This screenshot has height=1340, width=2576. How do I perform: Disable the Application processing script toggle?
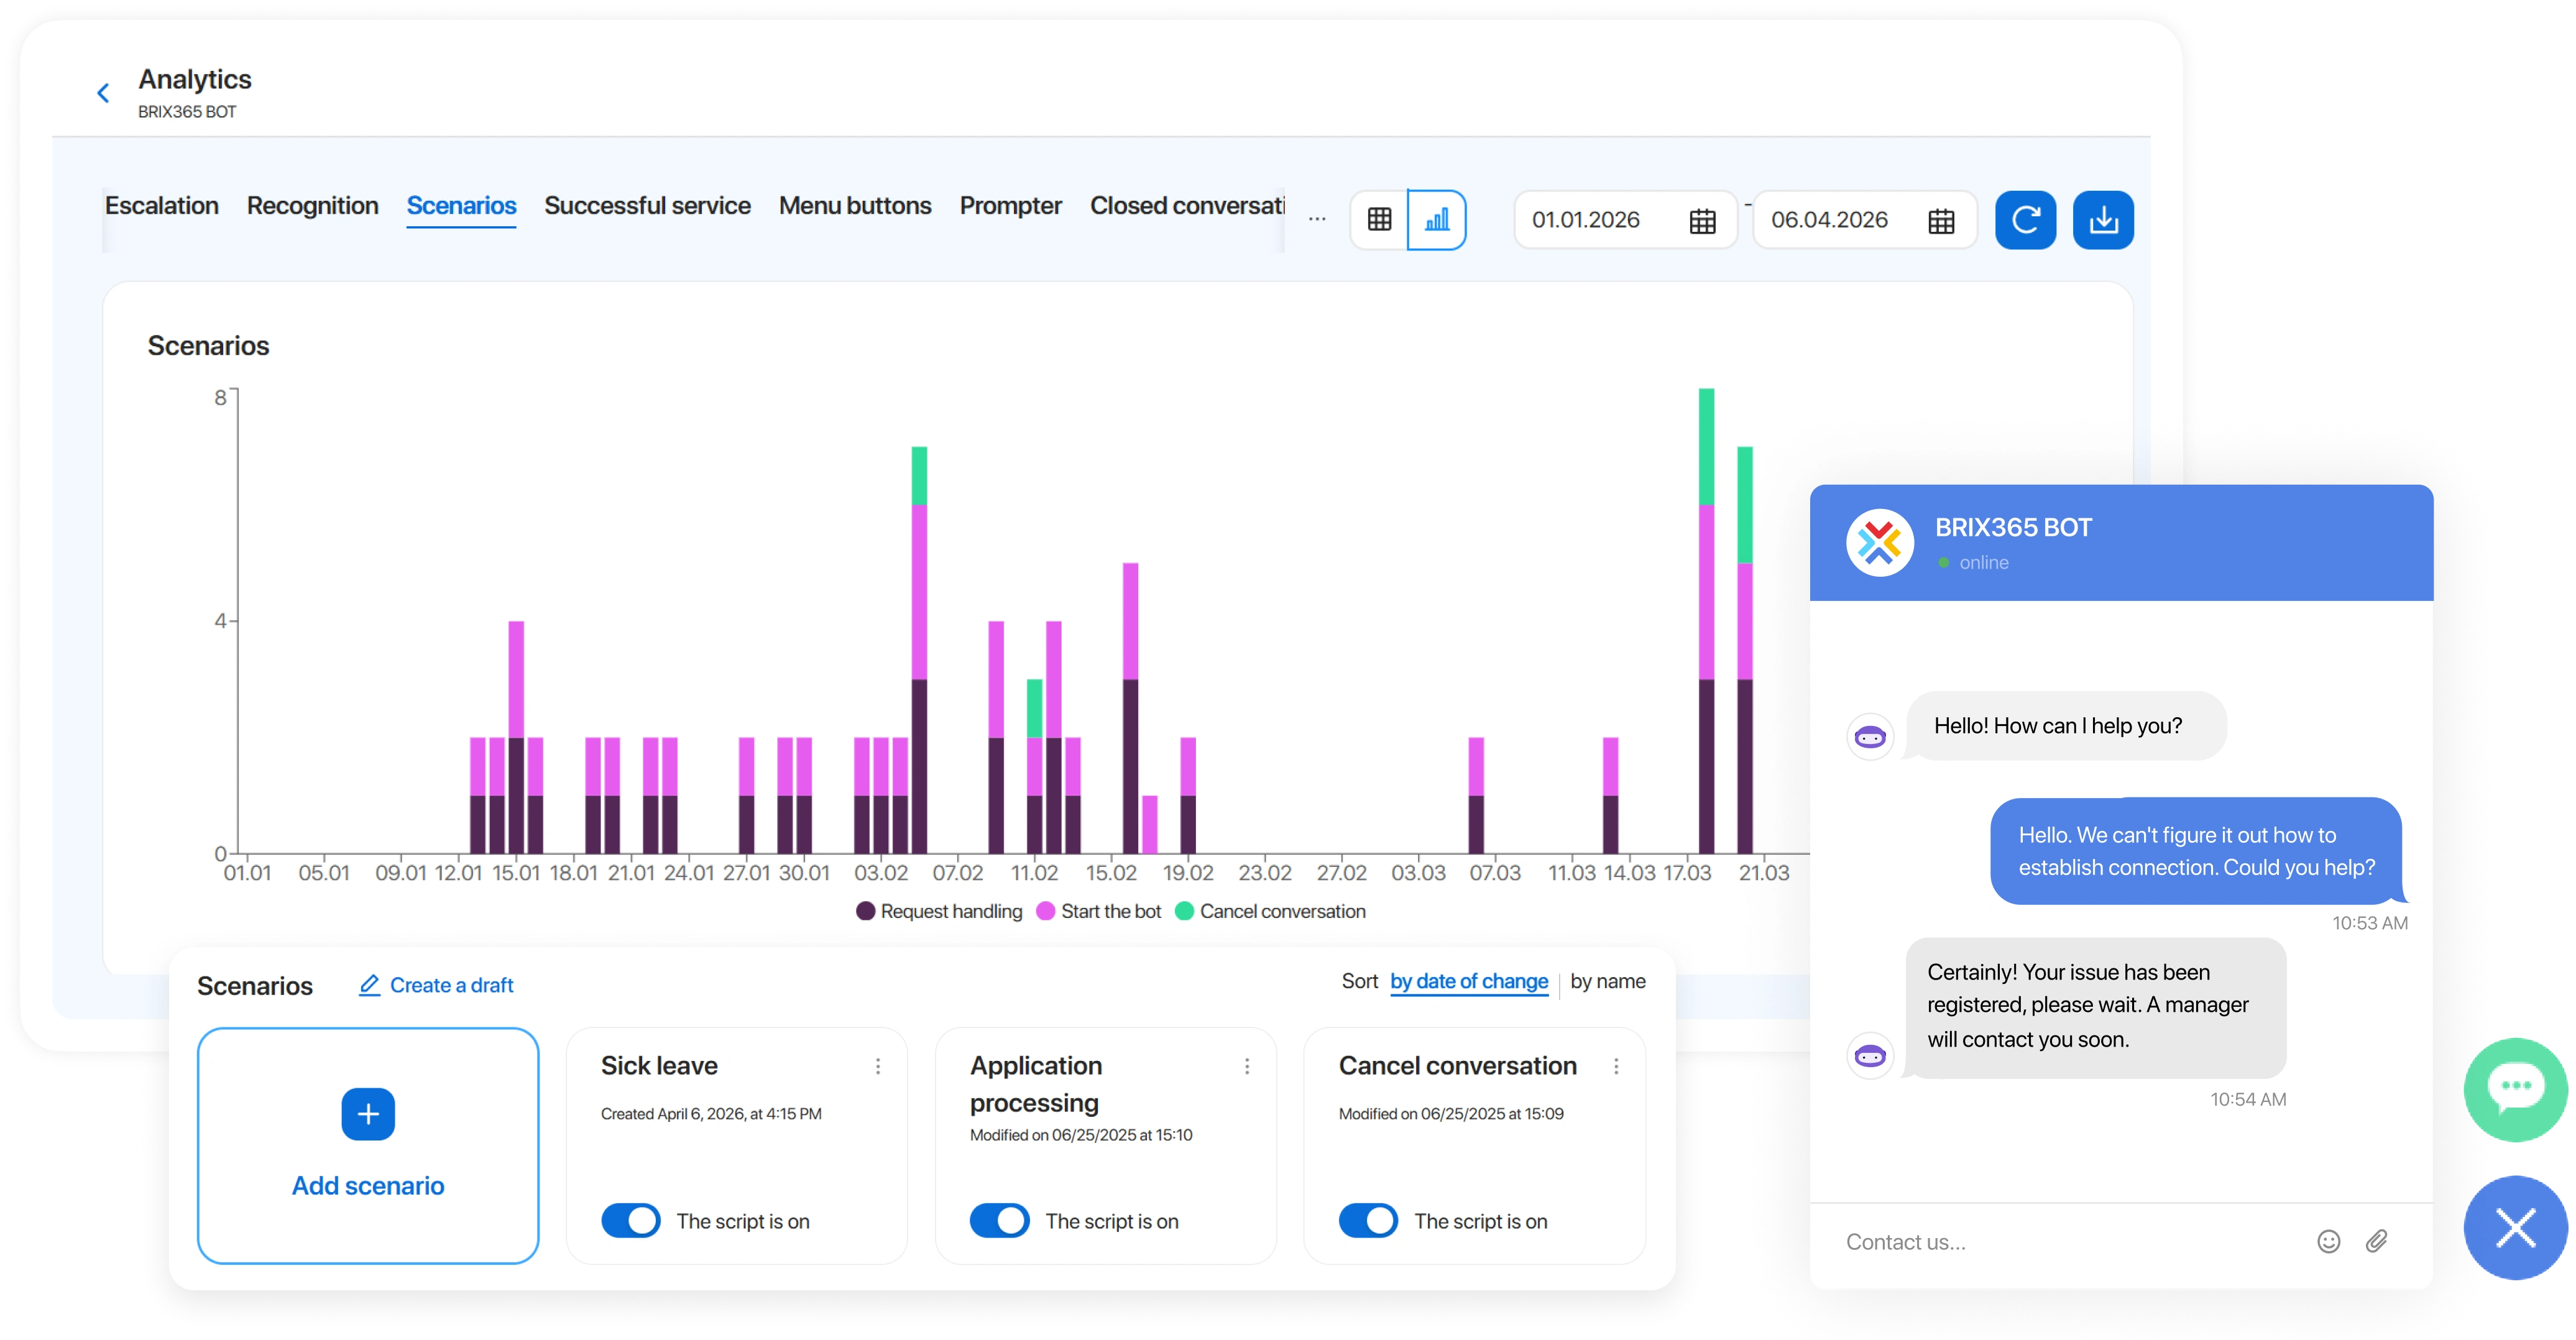click(999, 1220)
